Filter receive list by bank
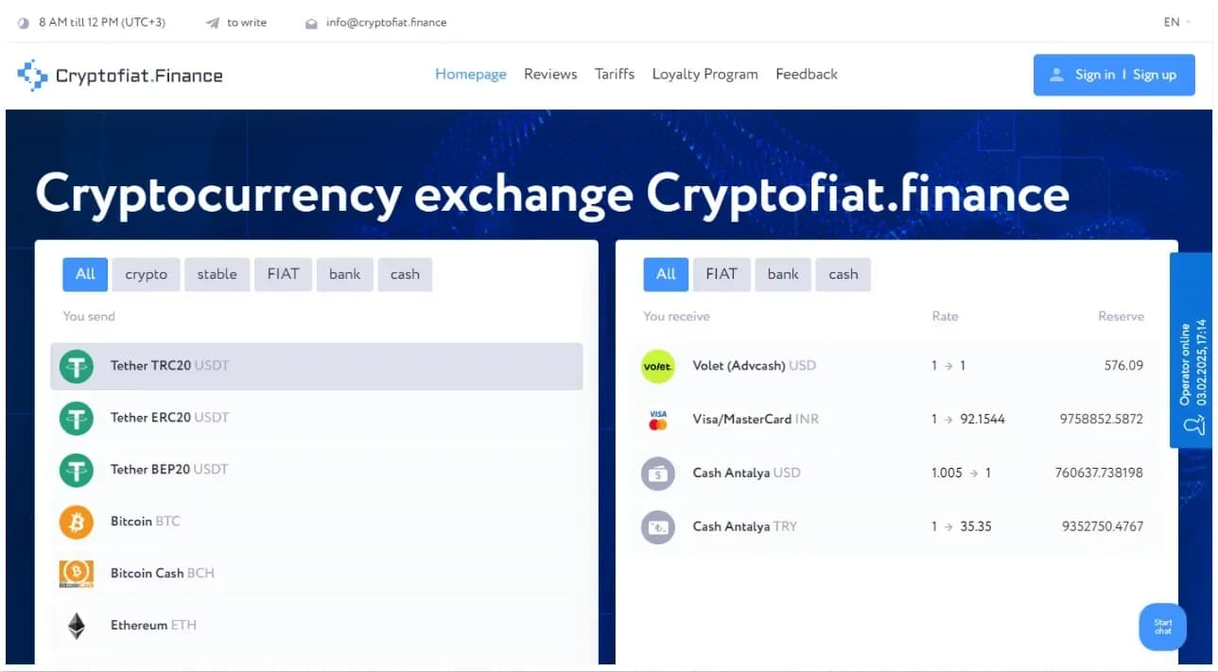1218x672 pixels. pyautogui.click(x=783, y=274)
